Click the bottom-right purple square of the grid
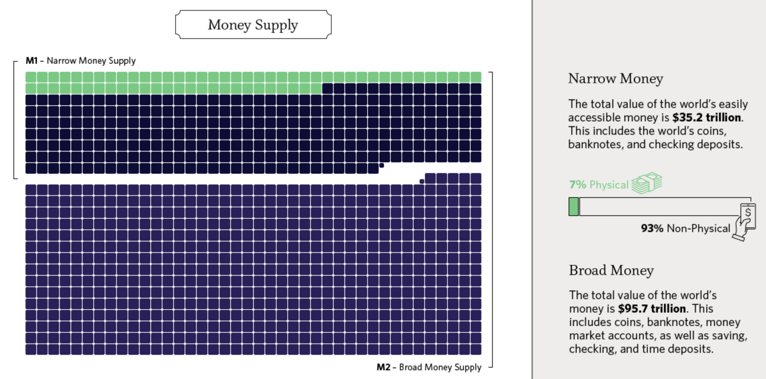The width and height of the screenshot is (766, 379). [476, 349]
